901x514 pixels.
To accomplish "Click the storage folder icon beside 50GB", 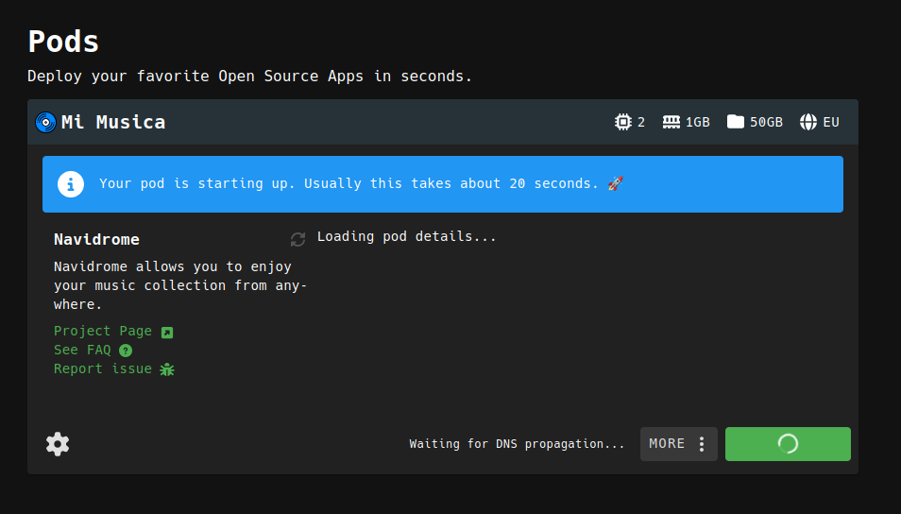I will tap(736, 122).
